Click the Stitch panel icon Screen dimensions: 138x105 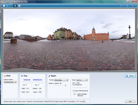coord(5,76)
